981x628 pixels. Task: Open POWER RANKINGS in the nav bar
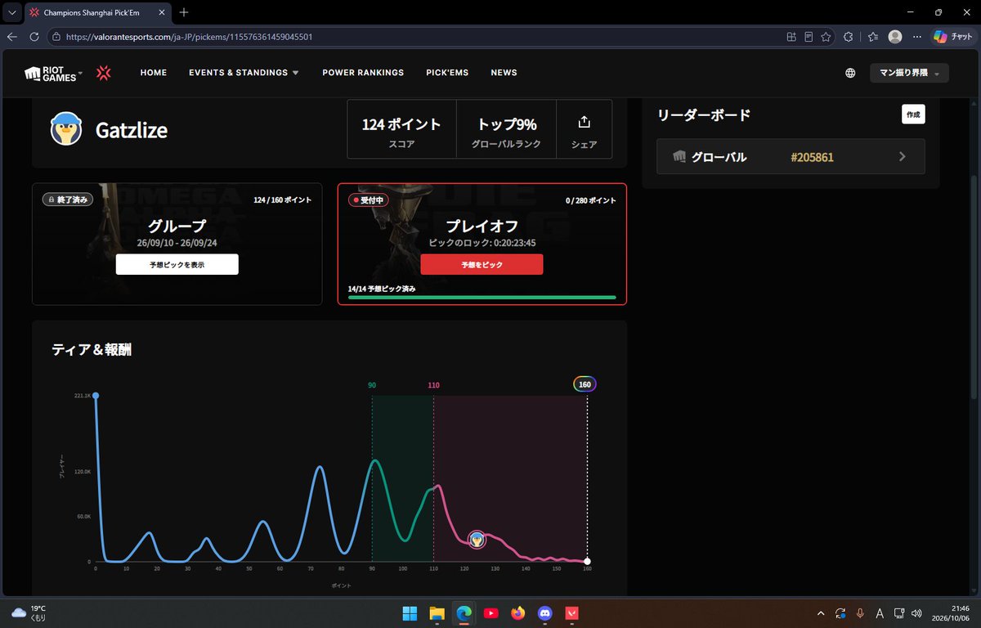[x=363, y=73]
